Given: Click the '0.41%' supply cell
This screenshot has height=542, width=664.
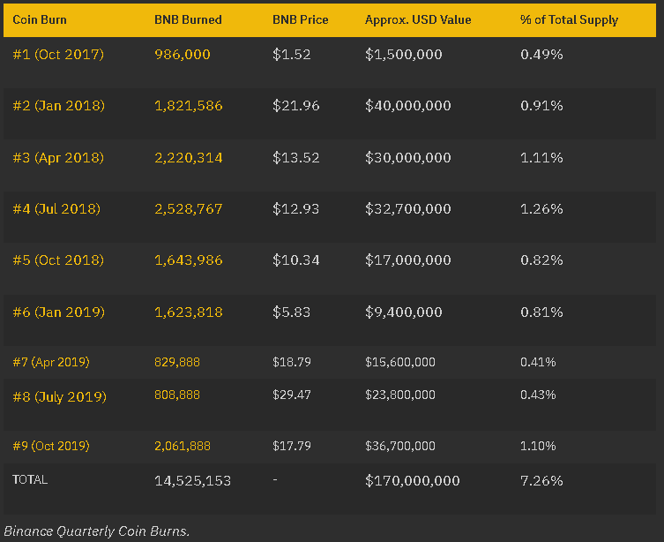Looking at the screenshot, I should (x=538, y=362).
